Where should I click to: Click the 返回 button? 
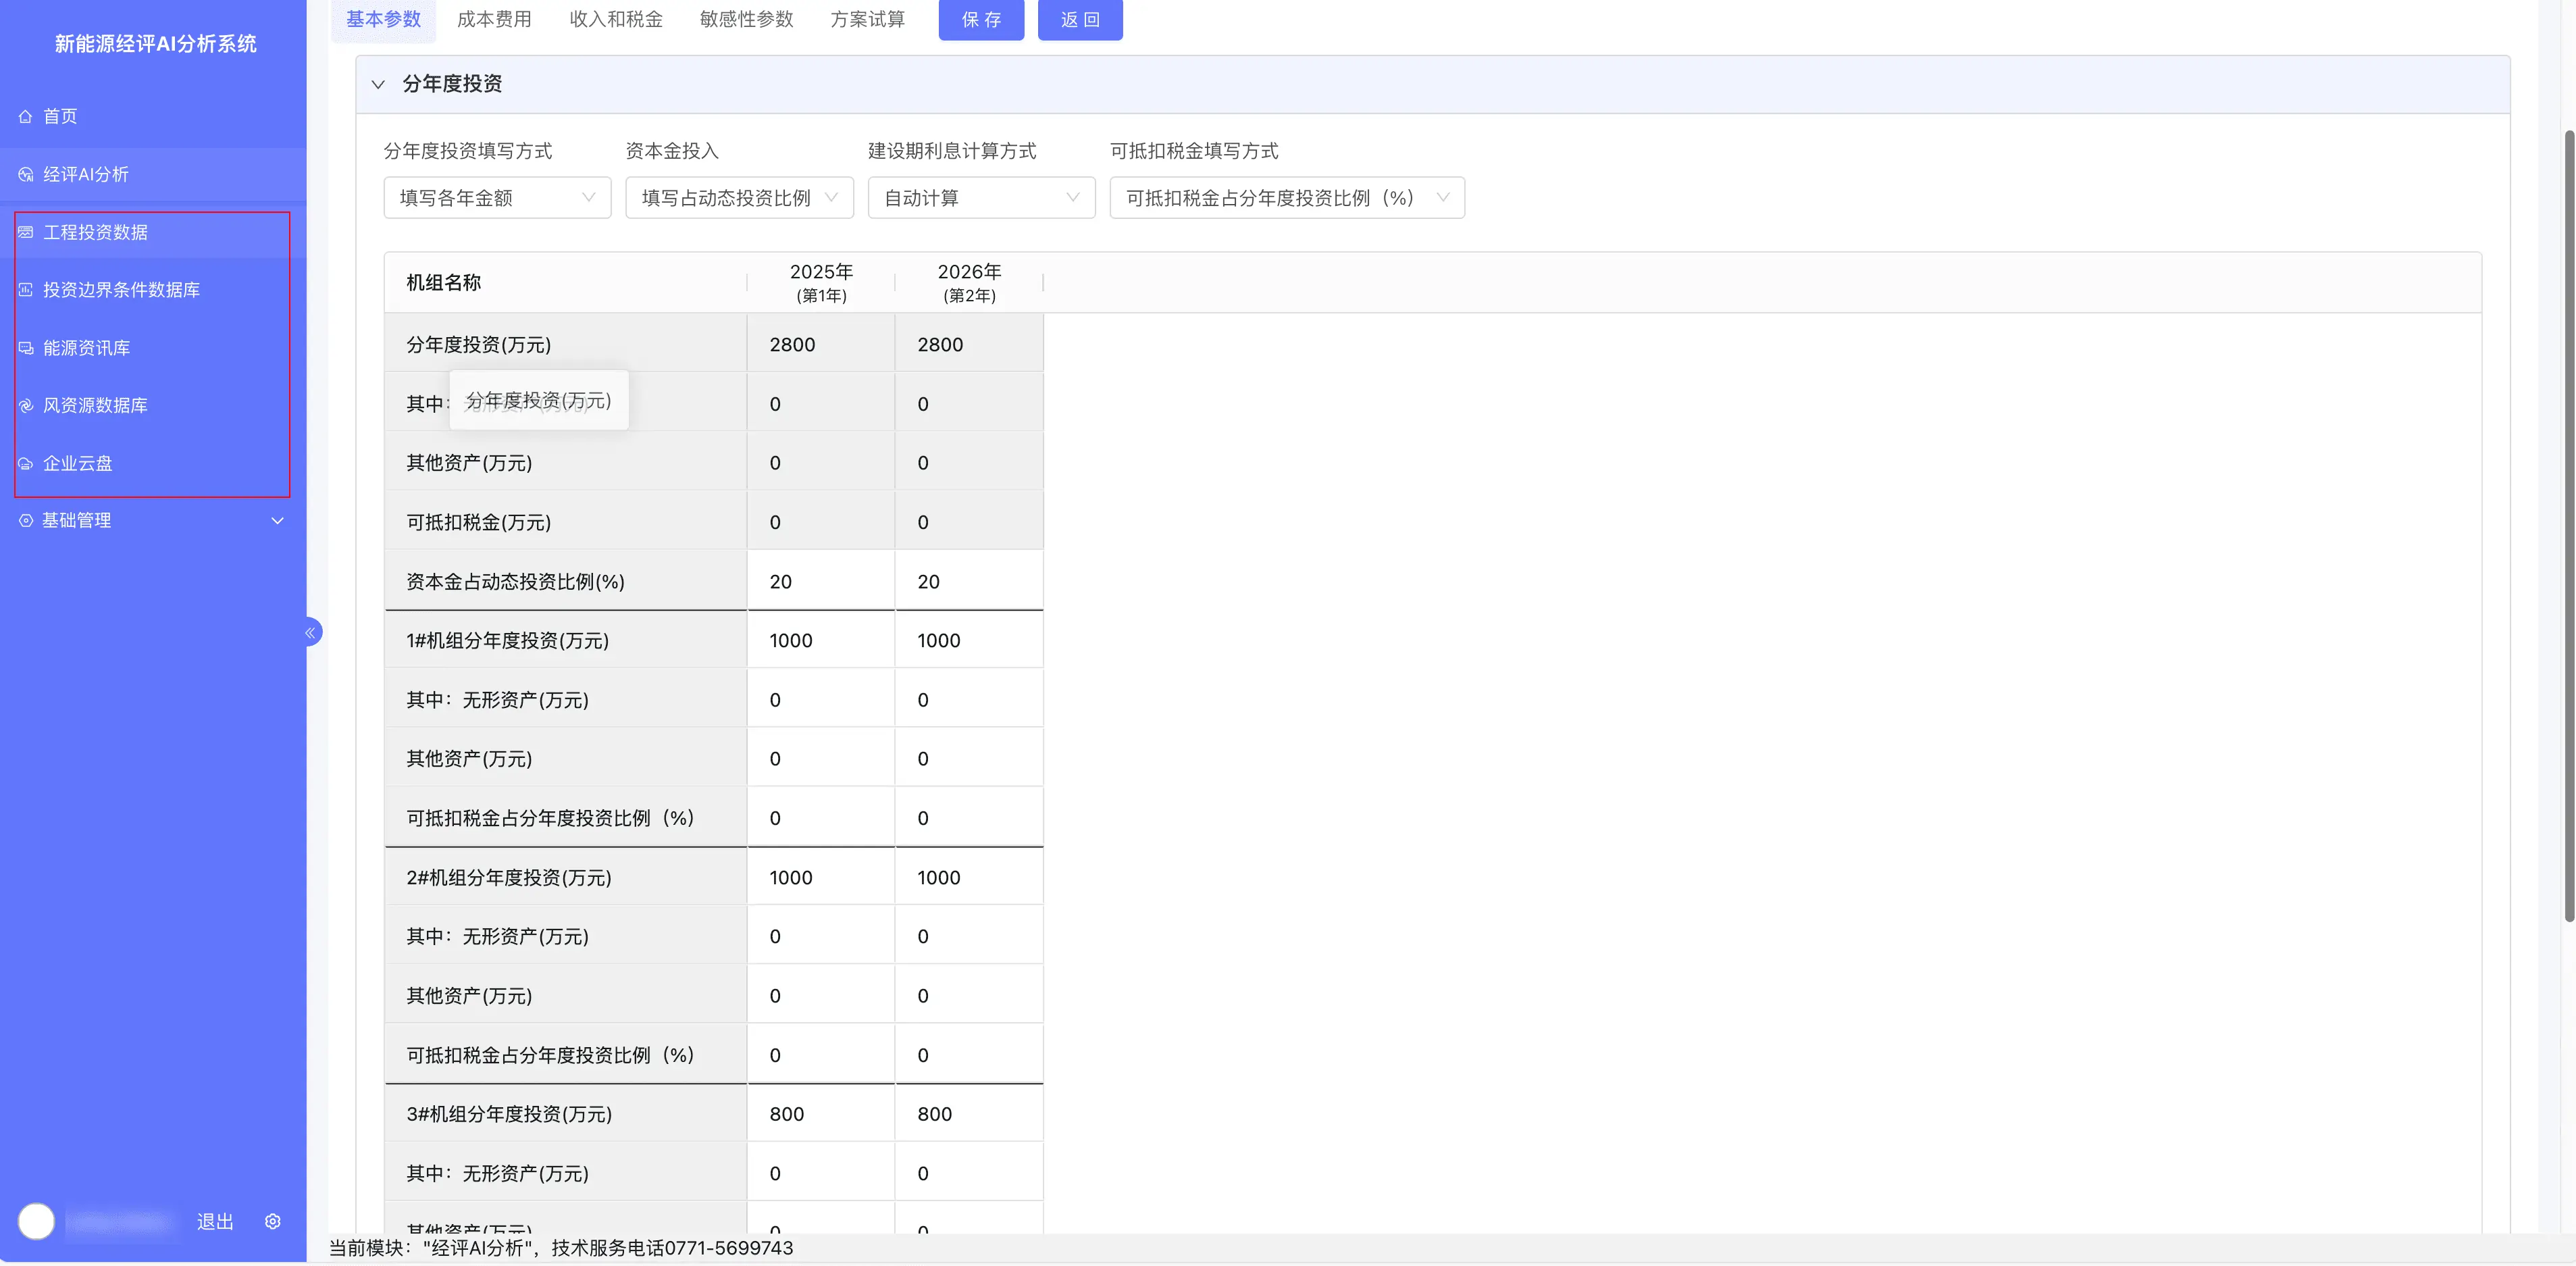(1079, 19)
